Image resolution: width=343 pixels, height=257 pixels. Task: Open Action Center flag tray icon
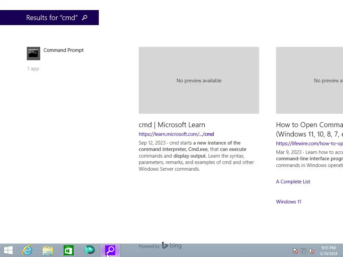point(295,250)
